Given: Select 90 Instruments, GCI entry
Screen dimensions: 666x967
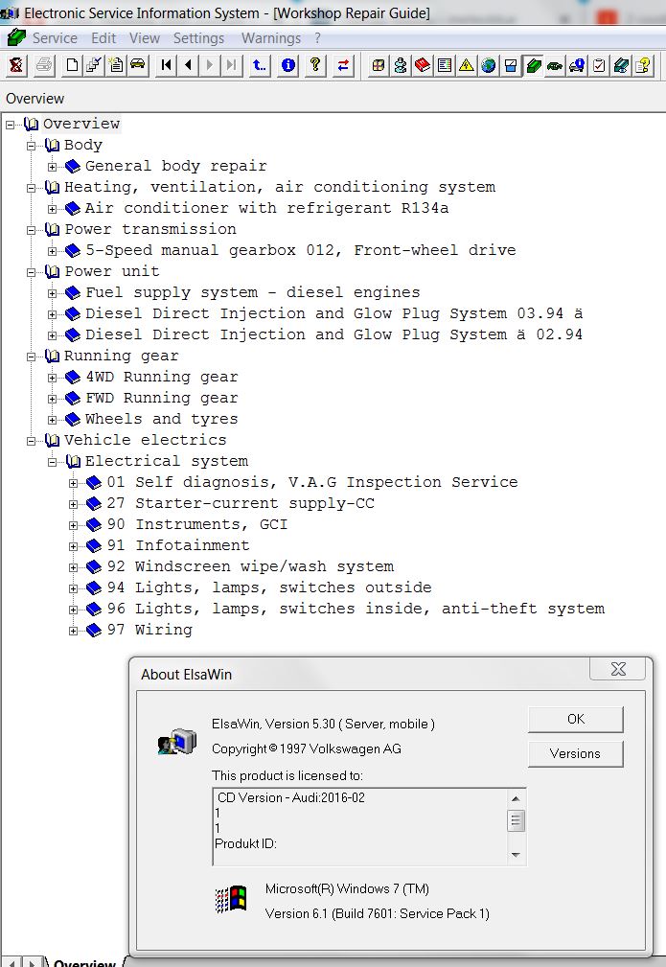Looking at the screenshot, I should (x=197, y=524).
